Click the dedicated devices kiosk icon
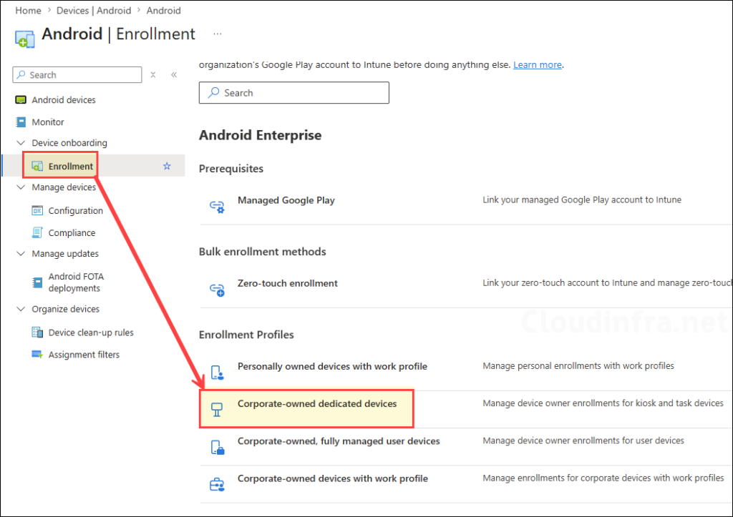 pyautogui.click(x=217, y=410)
